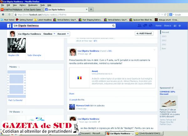Open notifications globe icon
This screenshot has width=188, height=136.
(x=151, y=25)
